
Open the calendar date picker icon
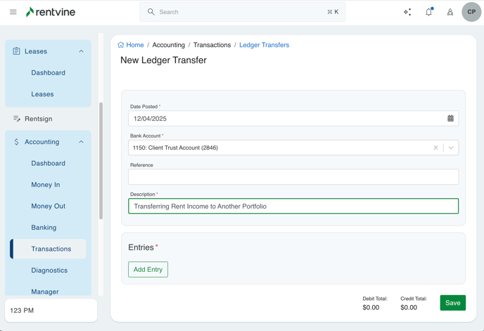[450, 119]
